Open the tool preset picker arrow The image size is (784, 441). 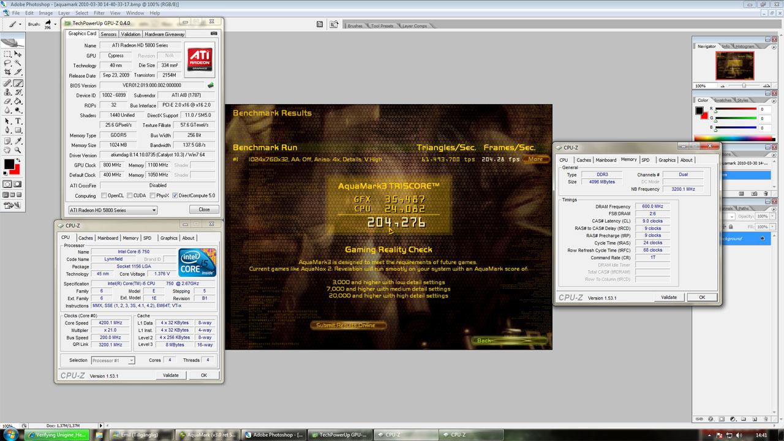(20, 24)
